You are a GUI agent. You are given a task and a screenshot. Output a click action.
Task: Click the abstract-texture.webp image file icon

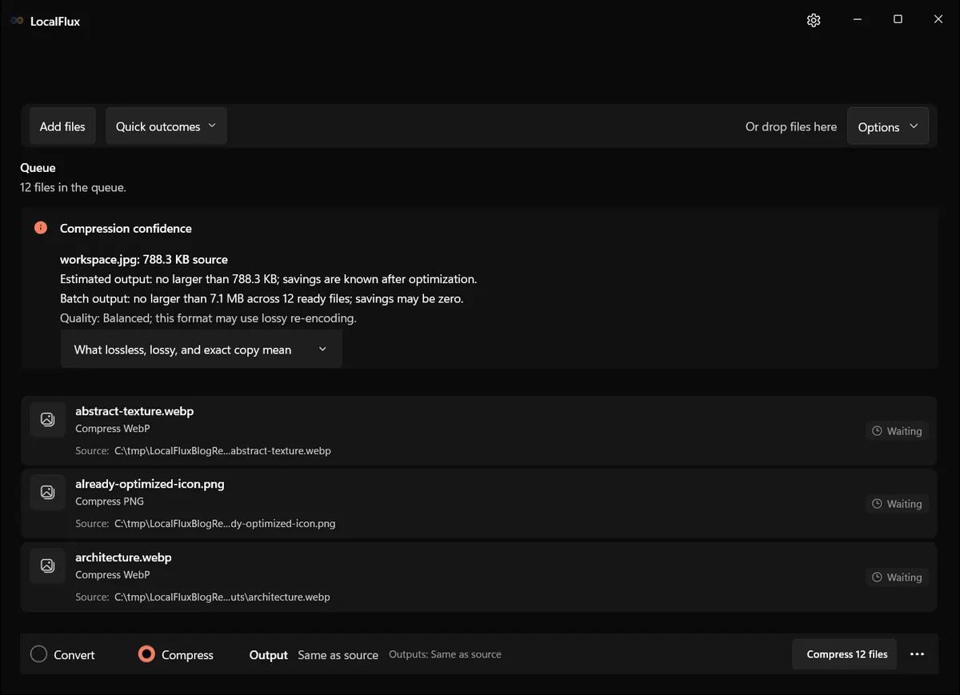click(47, 419)
